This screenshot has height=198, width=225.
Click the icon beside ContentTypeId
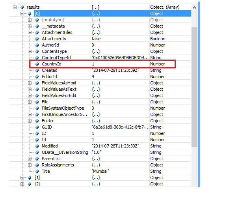coord(37,58)
